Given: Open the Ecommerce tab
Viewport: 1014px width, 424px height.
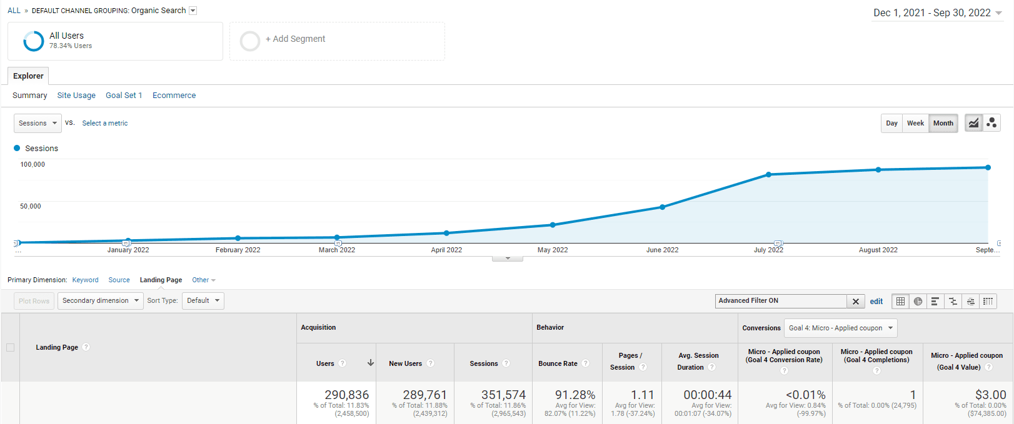Looking at the screenshot, I should 174,96.
